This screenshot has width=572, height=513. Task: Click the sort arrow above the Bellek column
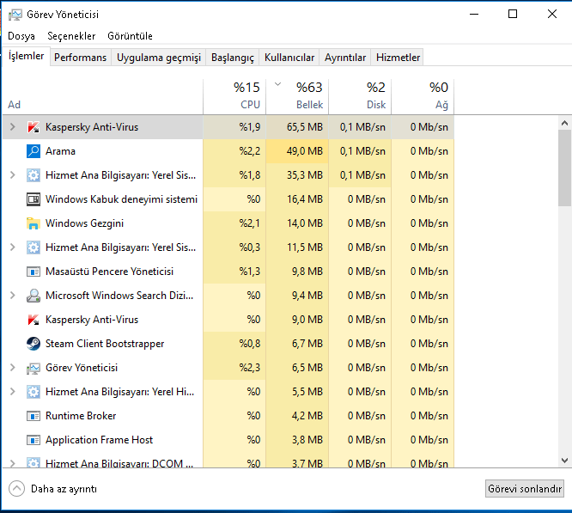coord(278,84)
